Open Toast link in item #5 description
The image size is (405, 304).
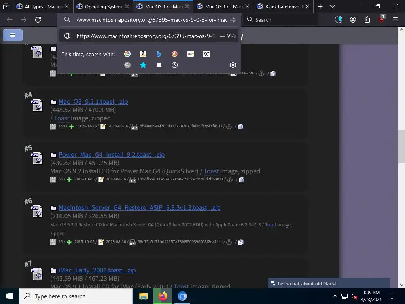click(211, 171)
